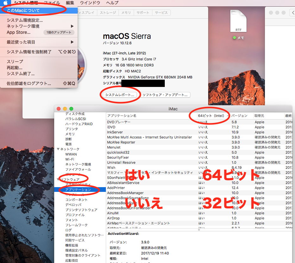295x263 pixels.
Task: Select 'デベロッパ' in the sidebar
Action: click(73, 205)
